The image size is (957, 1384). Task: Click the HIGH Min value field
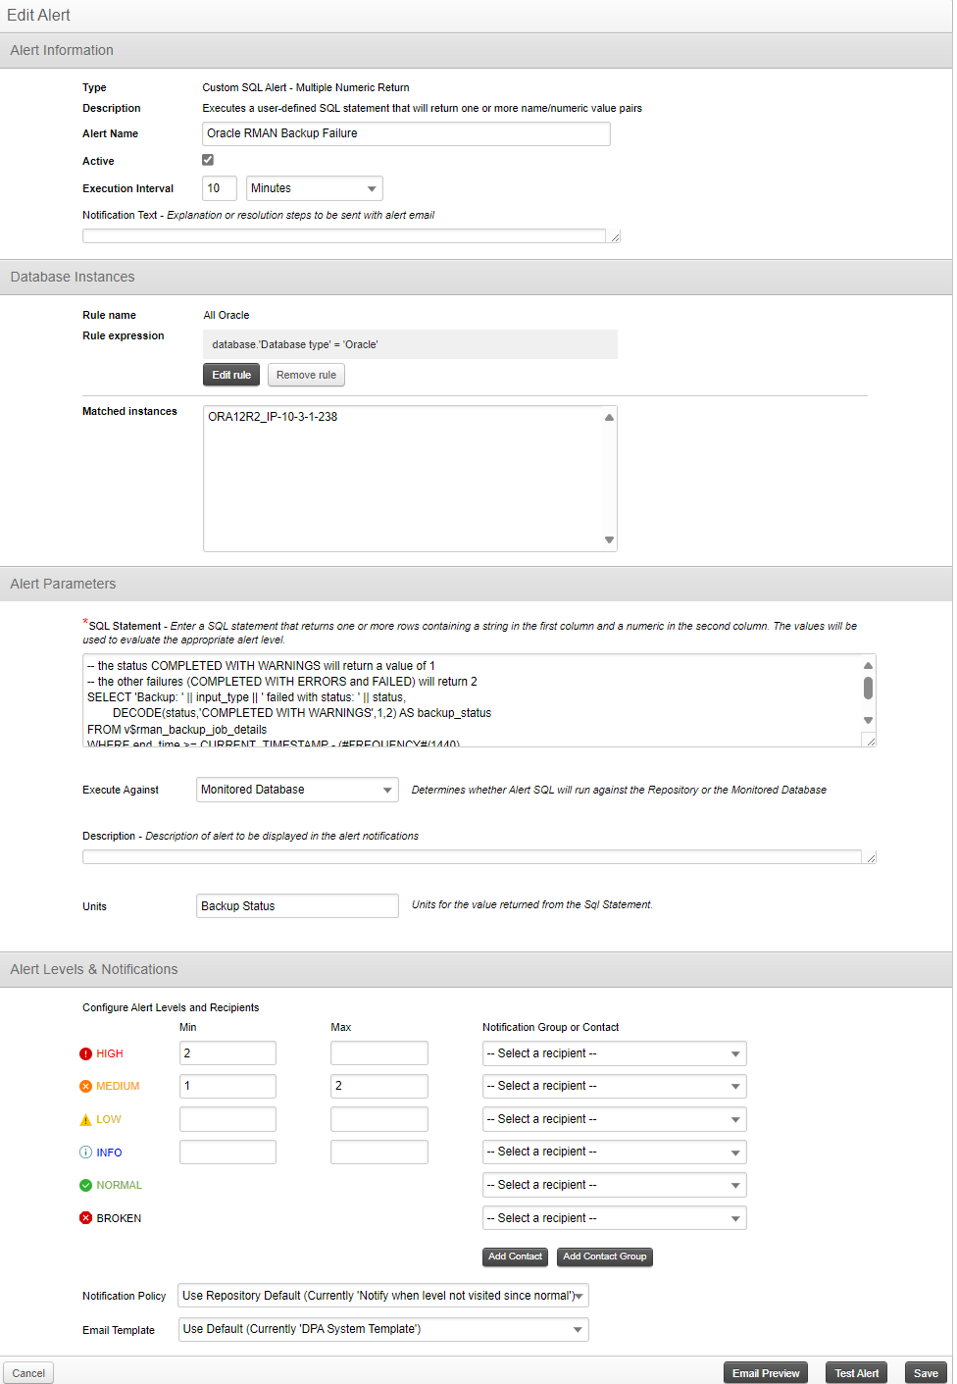(227, 1053)
